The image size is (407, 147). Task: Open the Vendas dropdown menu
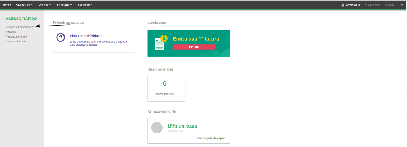[x=45, y=5]
